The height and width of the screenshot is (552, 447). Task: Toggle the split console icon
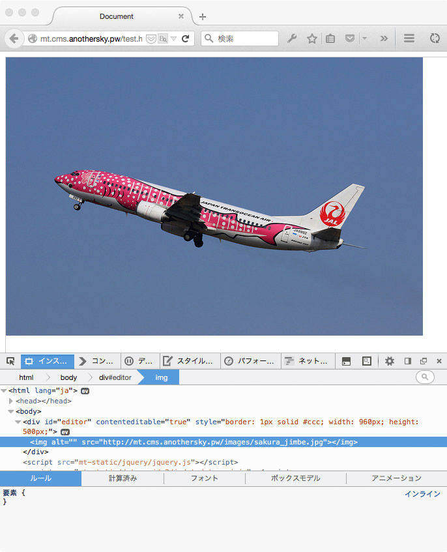(x=347, y=361)
